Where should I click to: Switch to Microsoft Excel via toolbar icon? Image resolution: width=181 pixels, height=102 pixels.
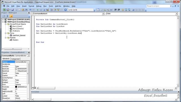pos(4,10)
